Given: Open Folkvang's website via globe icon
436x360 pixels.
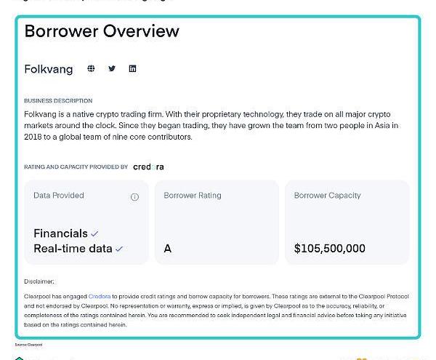Looking at the screenshot, I should pos(91,68).
